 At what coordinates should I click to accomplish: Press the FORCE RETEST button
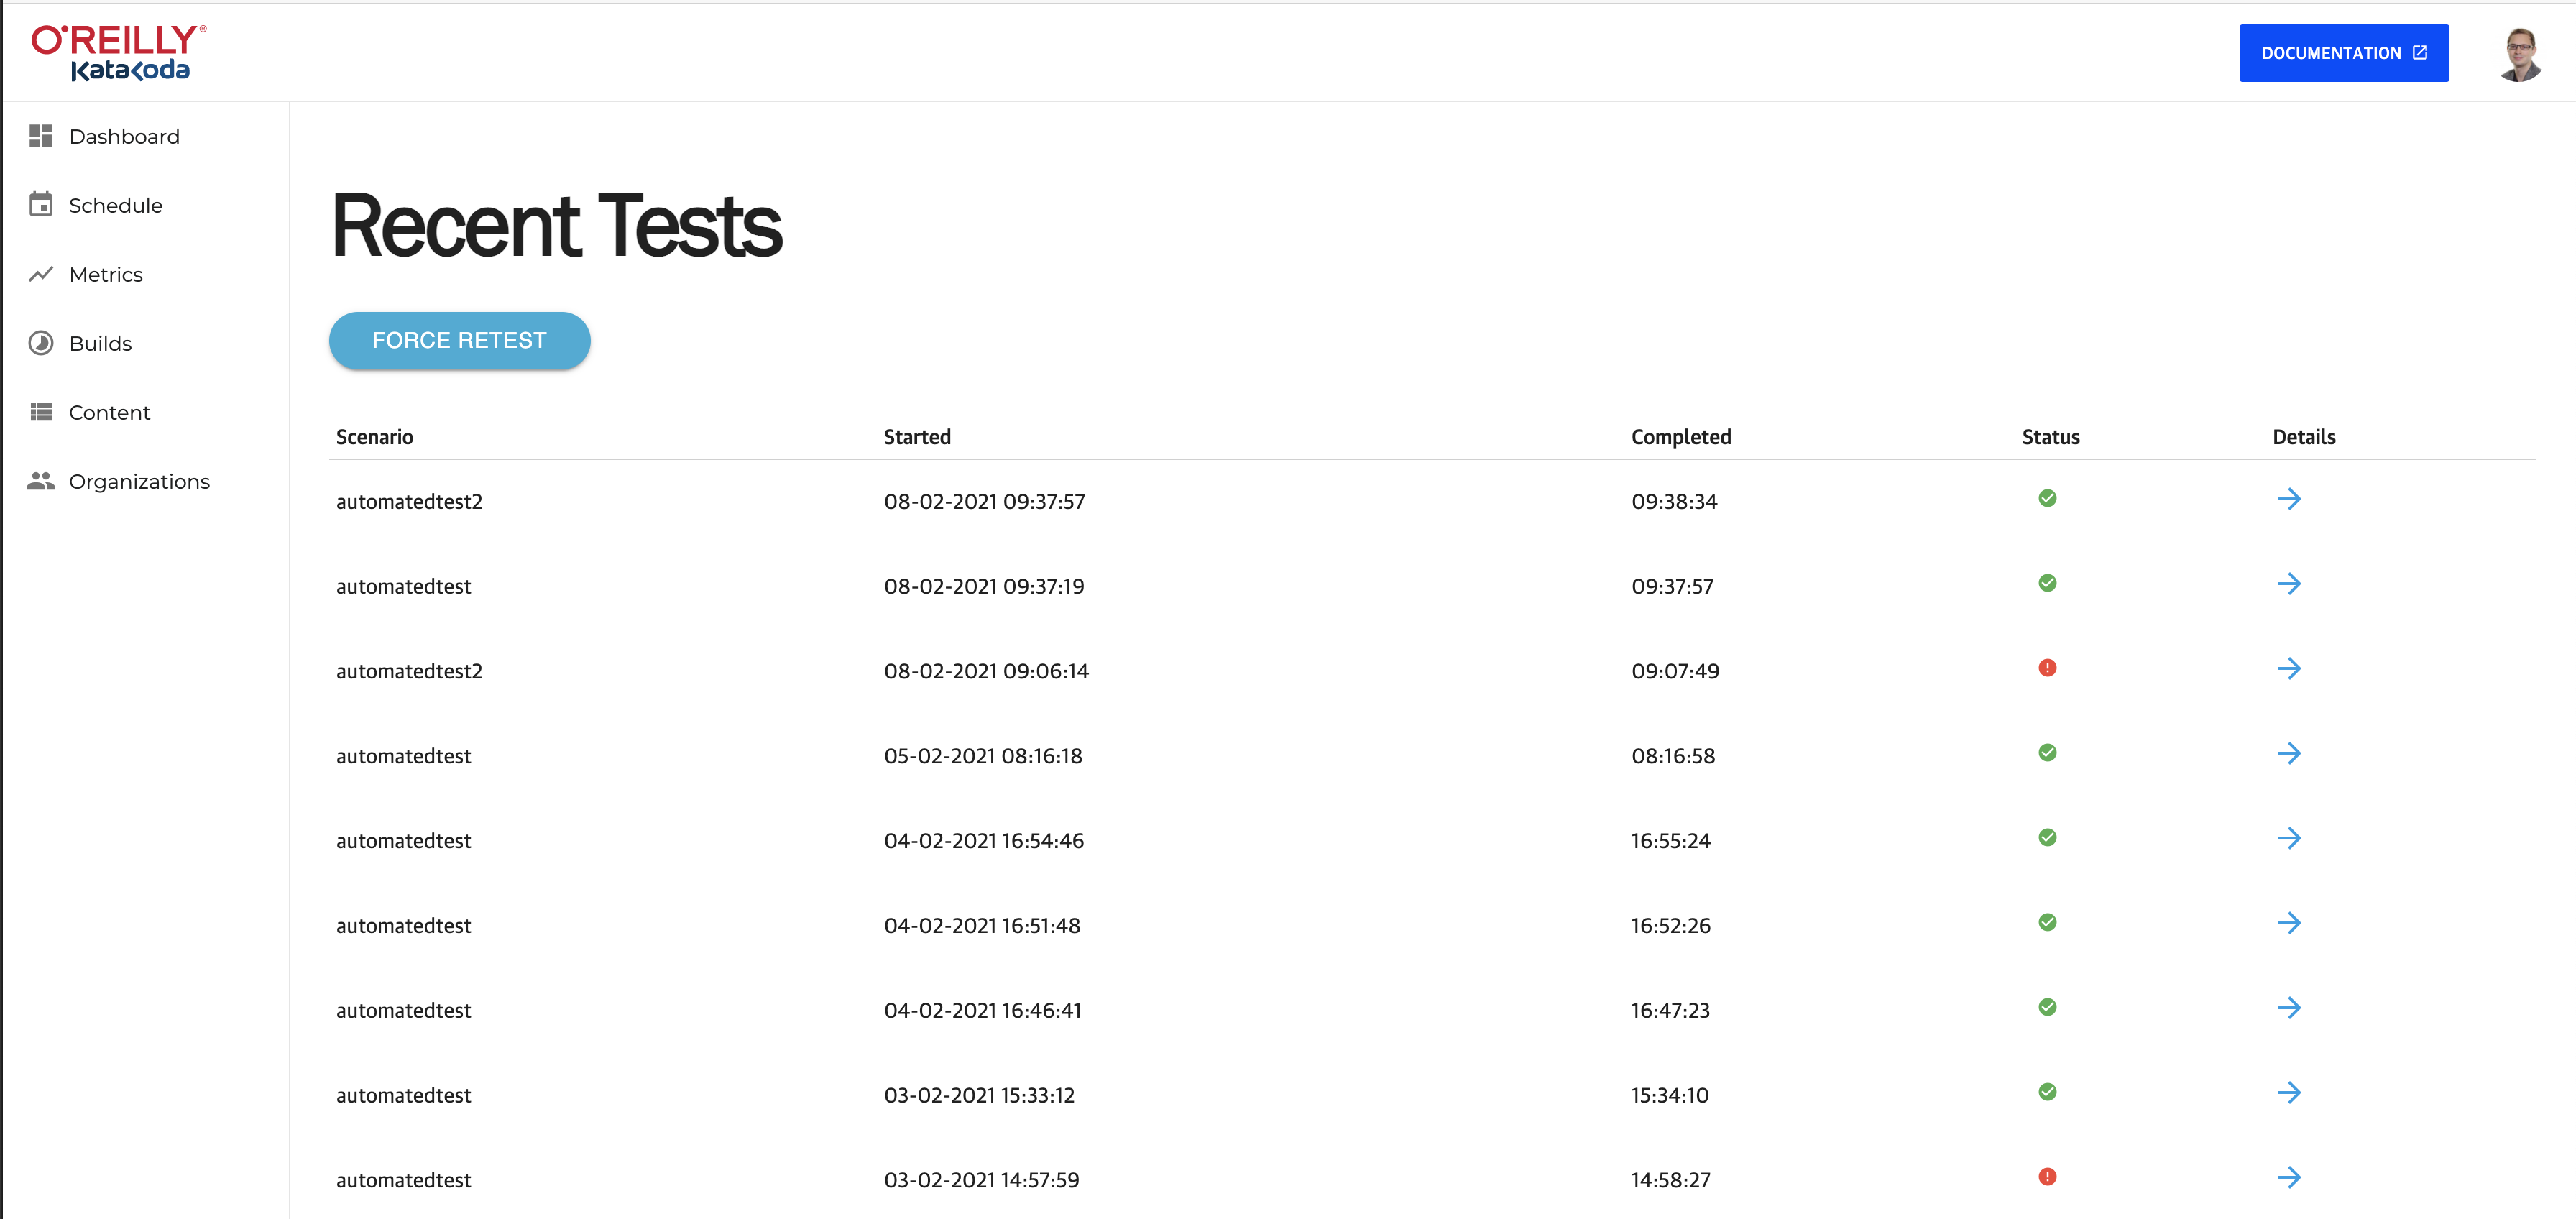[x=460, y=340]
